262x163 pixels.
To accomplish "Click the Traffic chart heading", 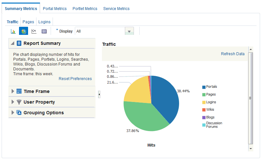I will [109, 44].
